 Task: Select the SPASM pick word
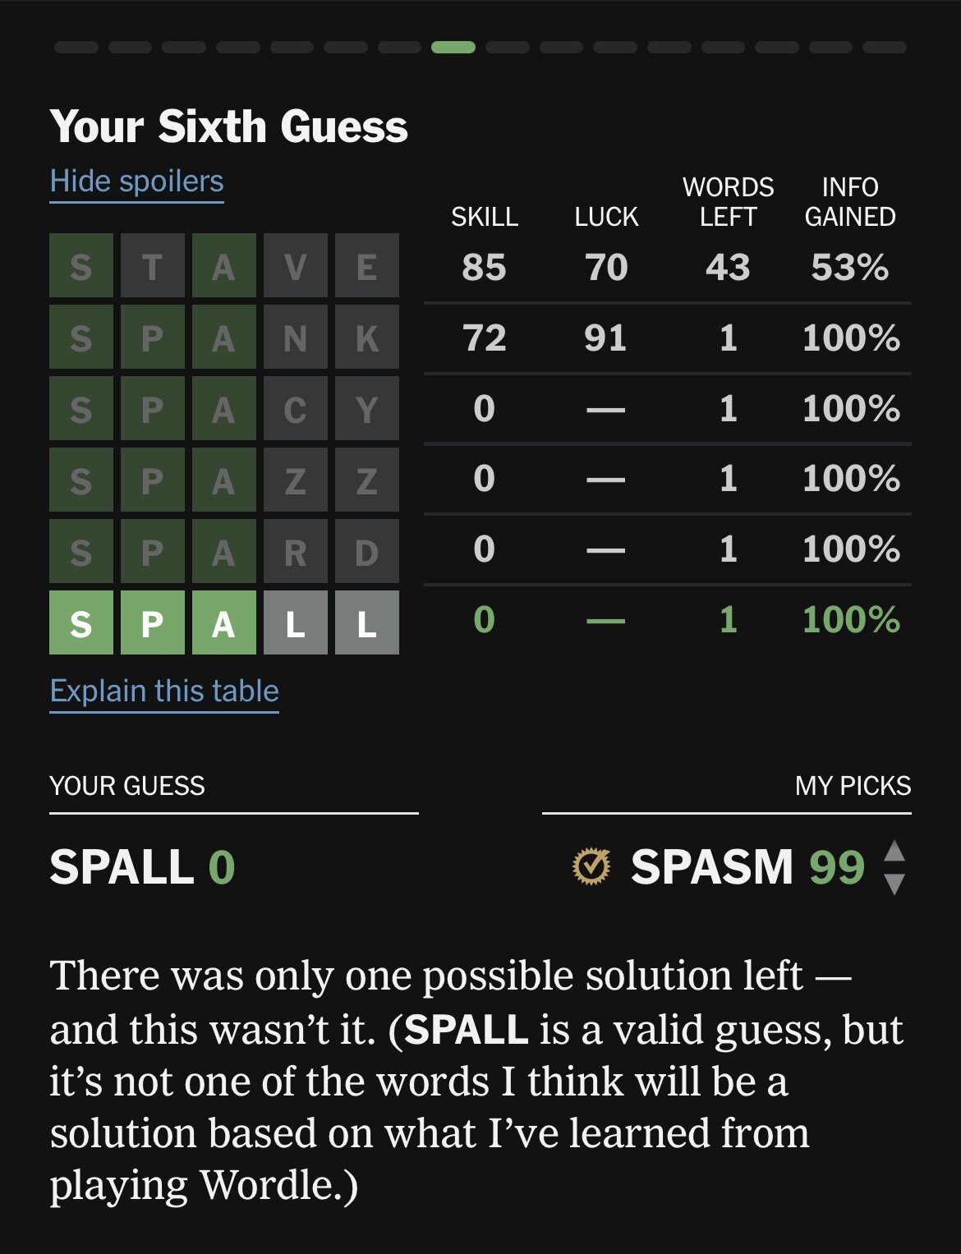711,867
